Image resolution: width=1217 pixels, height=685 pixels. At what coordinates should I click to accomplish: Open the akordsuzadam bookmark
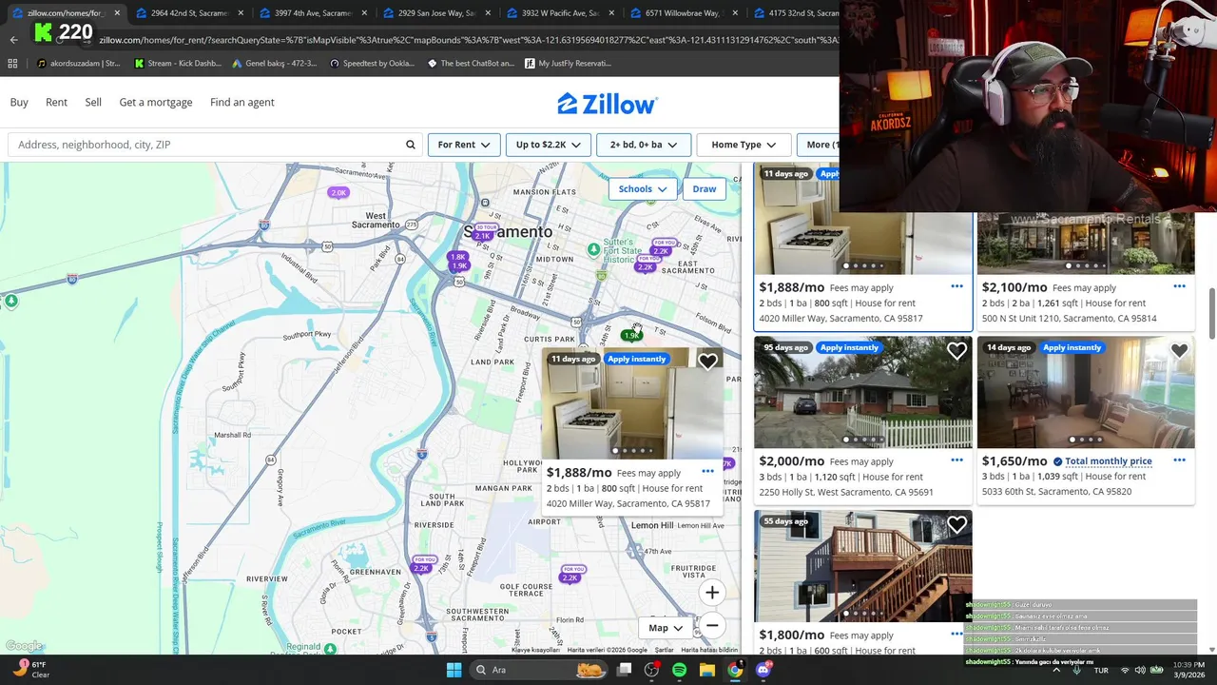pyautogui.click(x=80, y=63)
